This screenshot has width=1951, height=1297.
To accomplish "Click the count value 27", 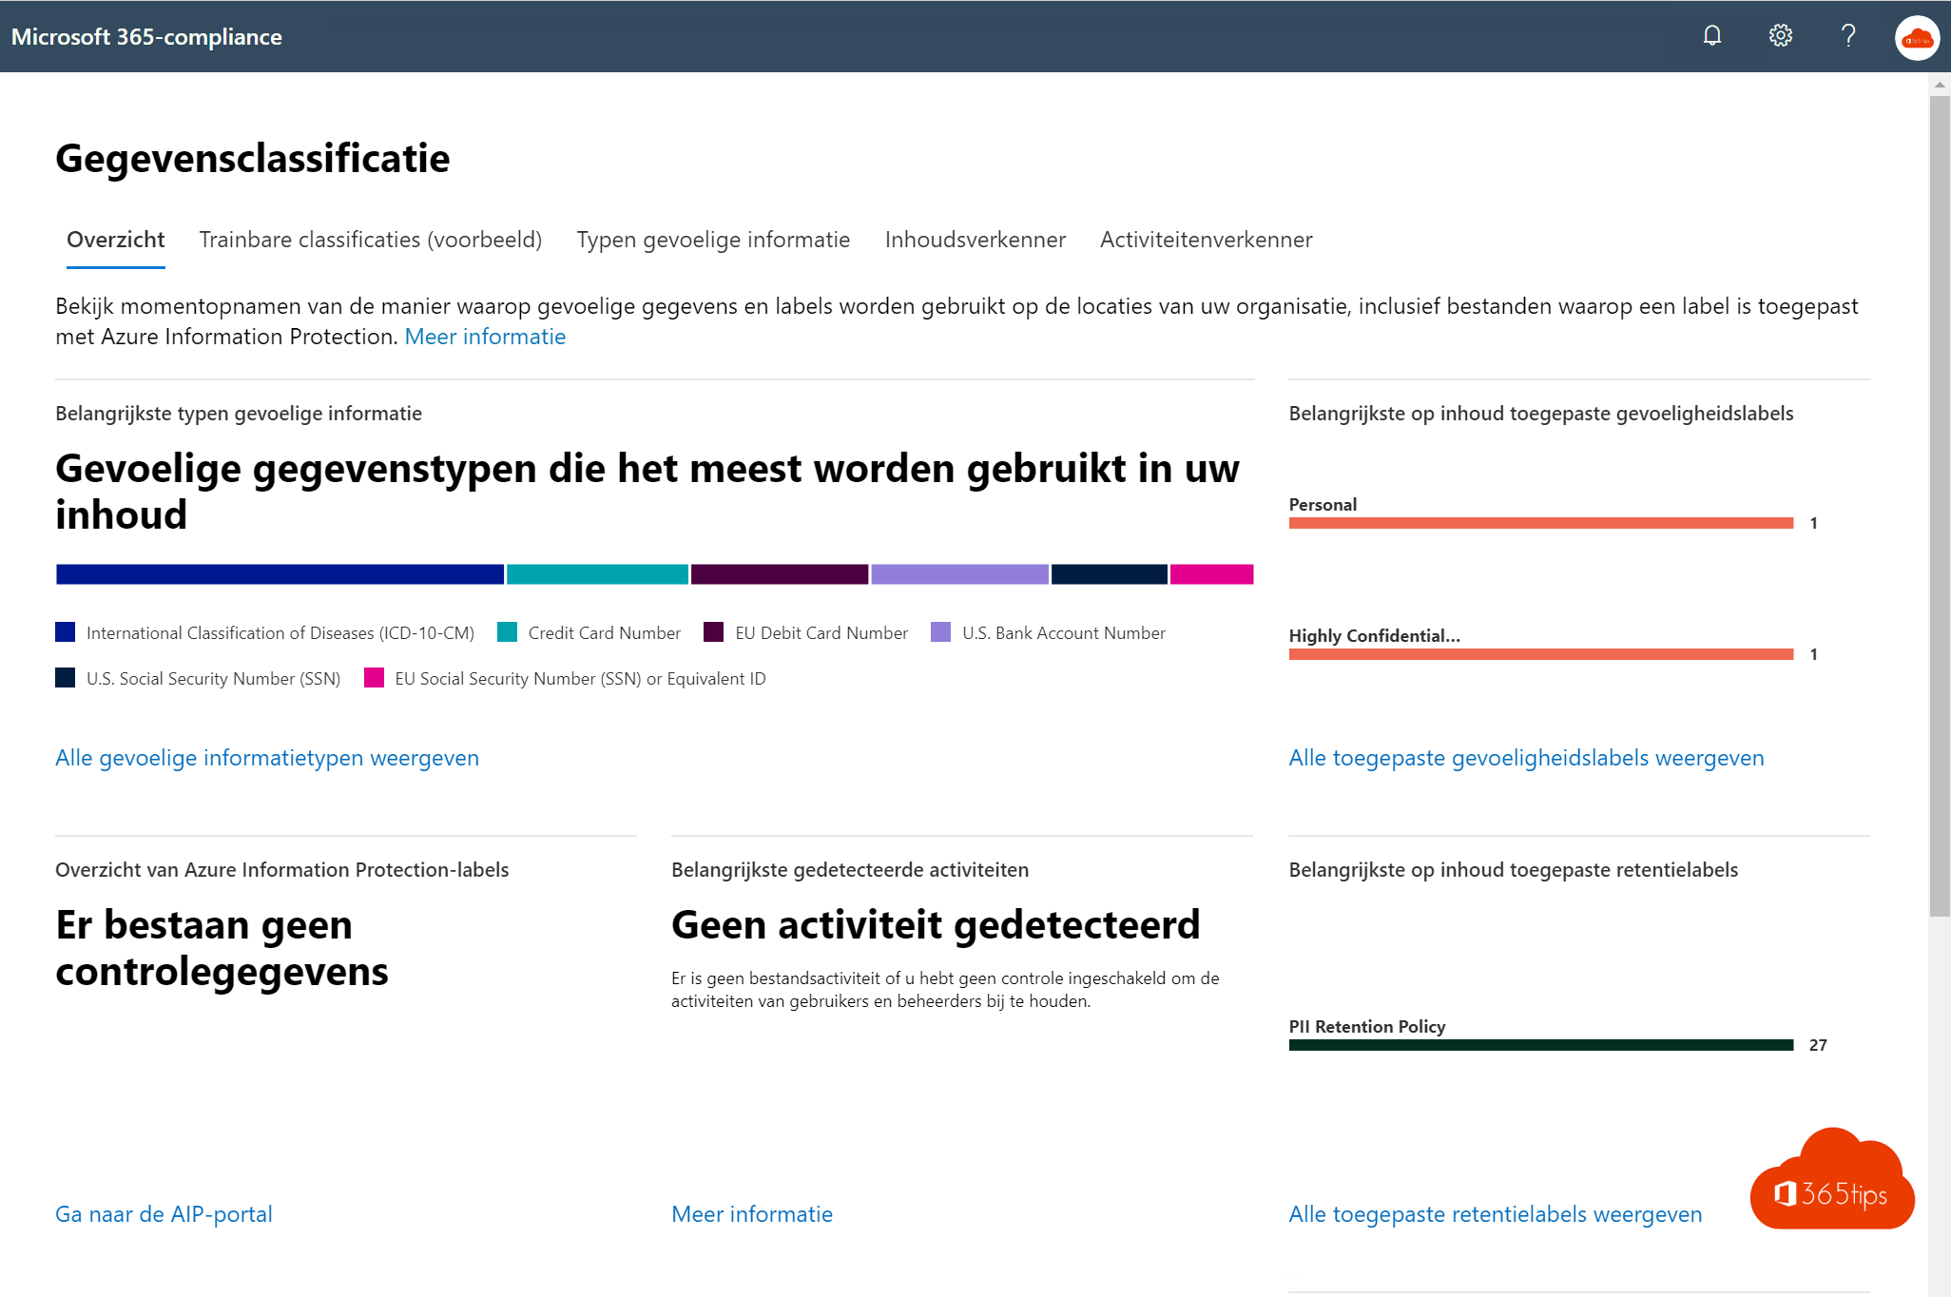I will [1818, 1045].
